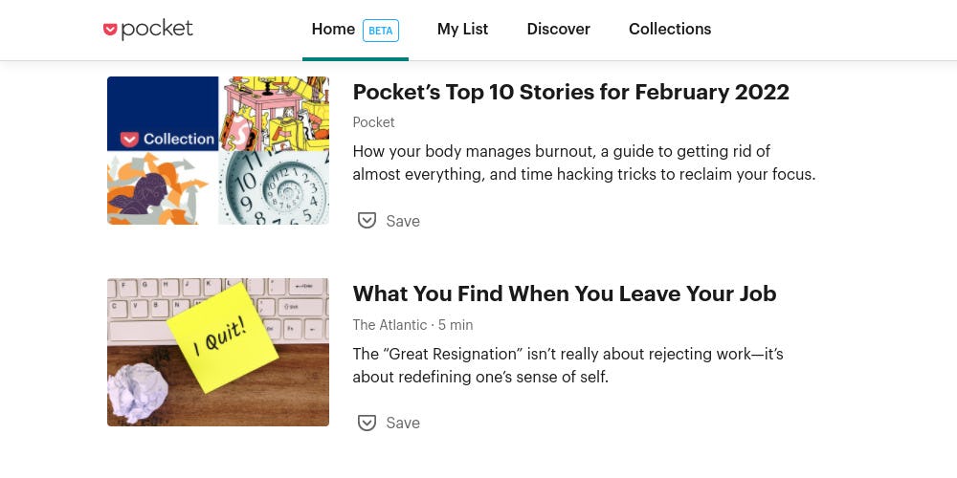Click the Pocket wordmark text in header
Image resolution: width=957 pixels, height=478 pixels.
(157, 30)
